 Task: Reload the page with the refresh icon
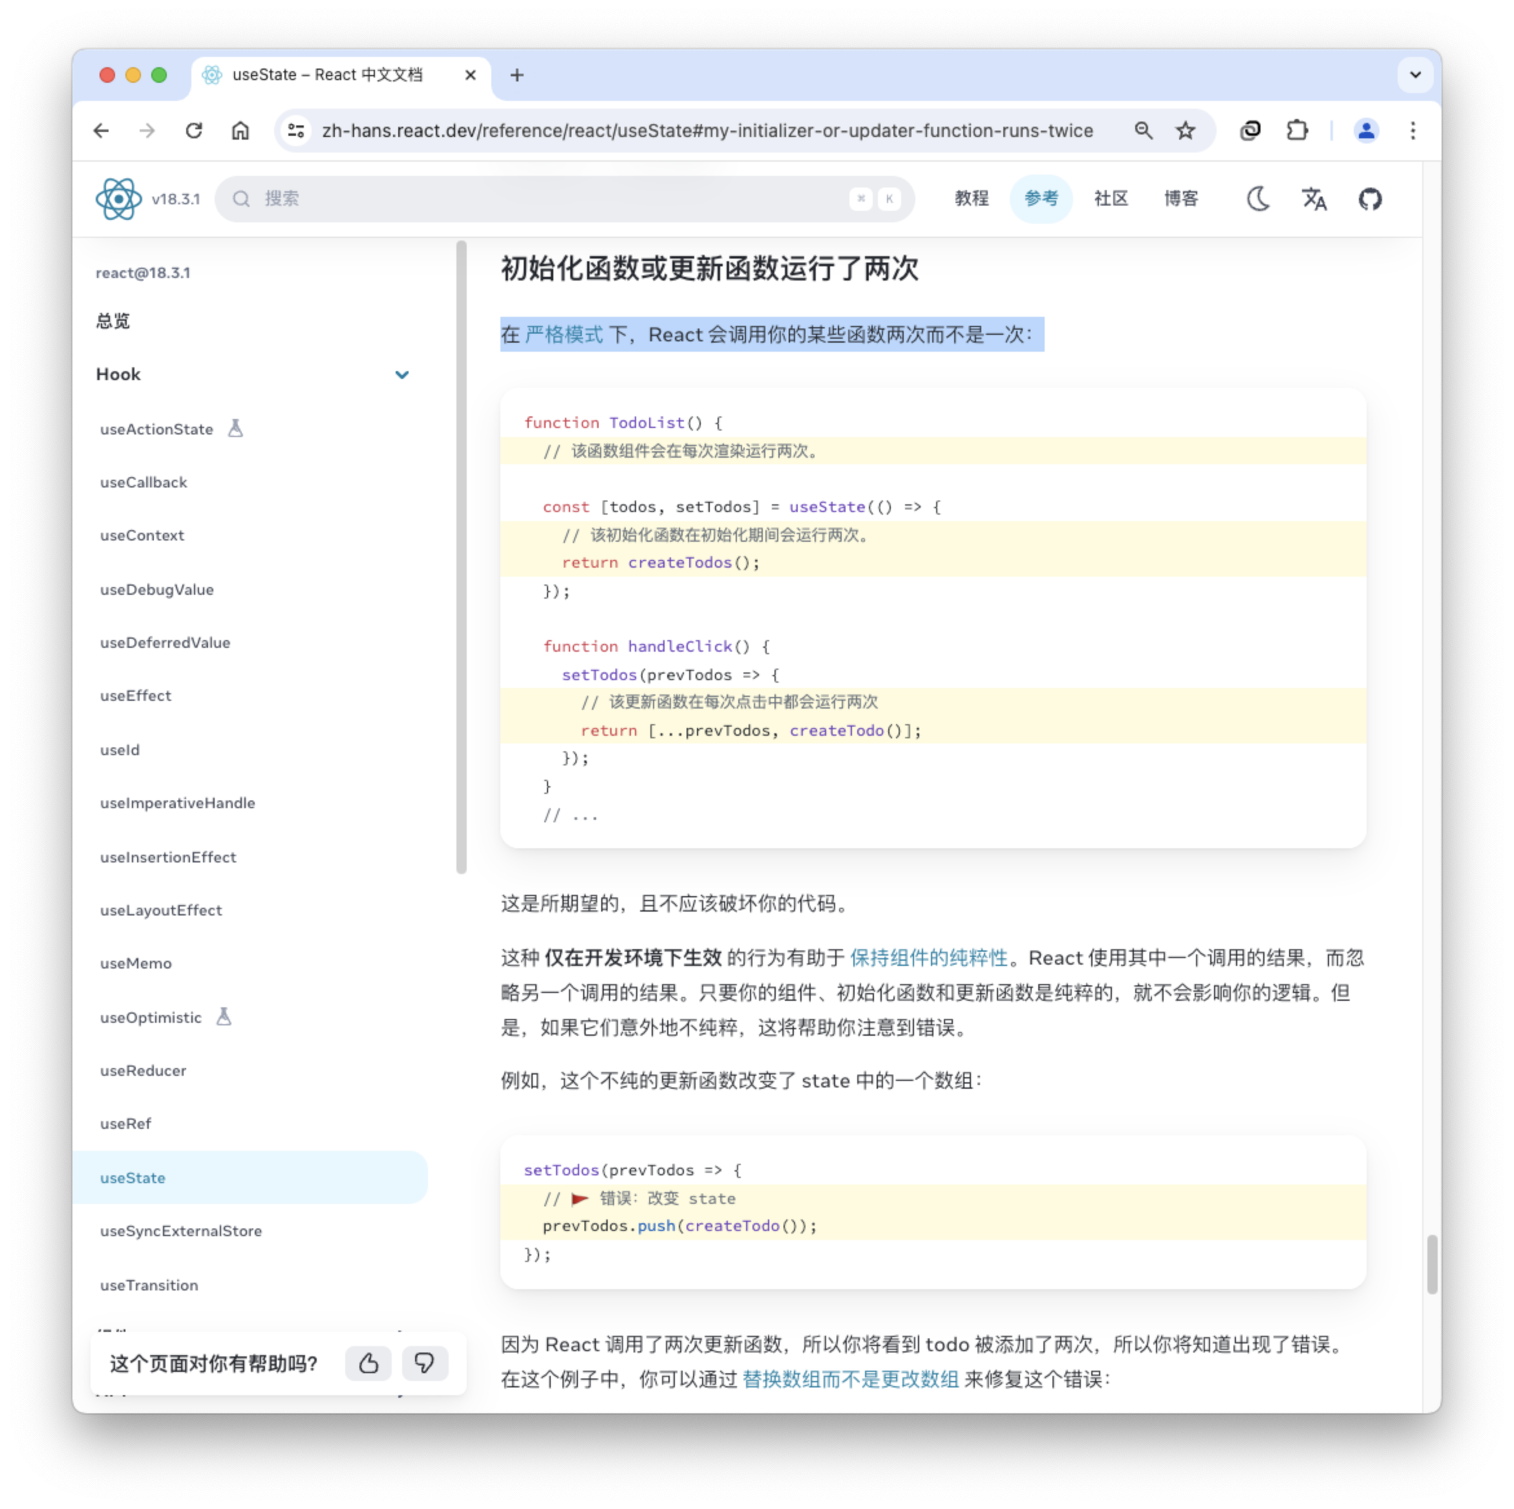click(193, 130)
